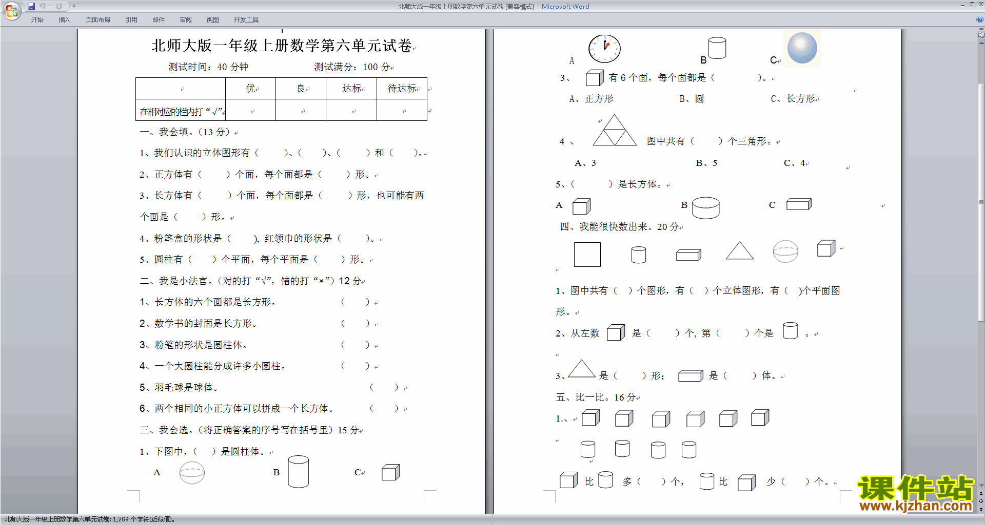The image size is (985, 525).
Task: Click the sphere shape labeled A on left page
Action: click(x=192, y=473)
